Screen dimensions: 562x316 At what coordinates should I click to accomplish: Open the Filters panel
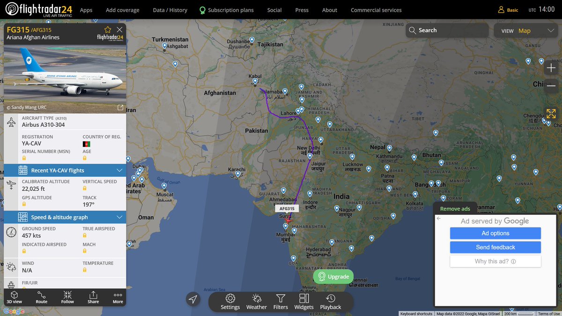tap(281, 302)
